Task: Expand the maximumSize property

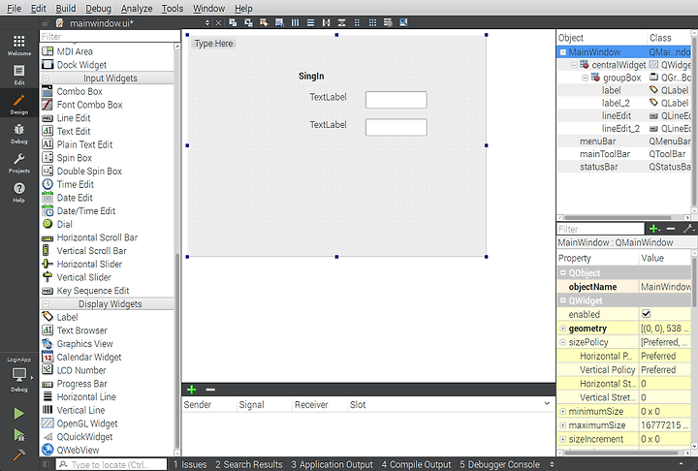Action: pyautogui.click(x=562, y=425)
